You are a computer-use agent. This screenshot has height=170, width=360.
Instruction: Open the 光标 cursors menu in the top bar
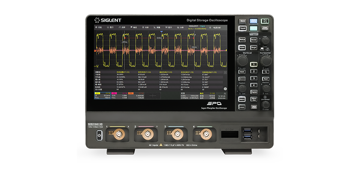(145, 27)
